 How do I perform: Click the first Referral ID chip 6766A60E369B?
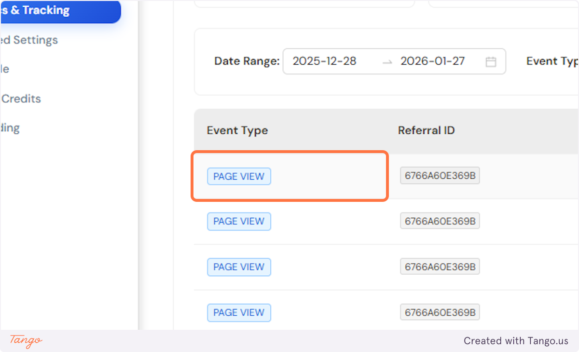(x=440, y=175)
